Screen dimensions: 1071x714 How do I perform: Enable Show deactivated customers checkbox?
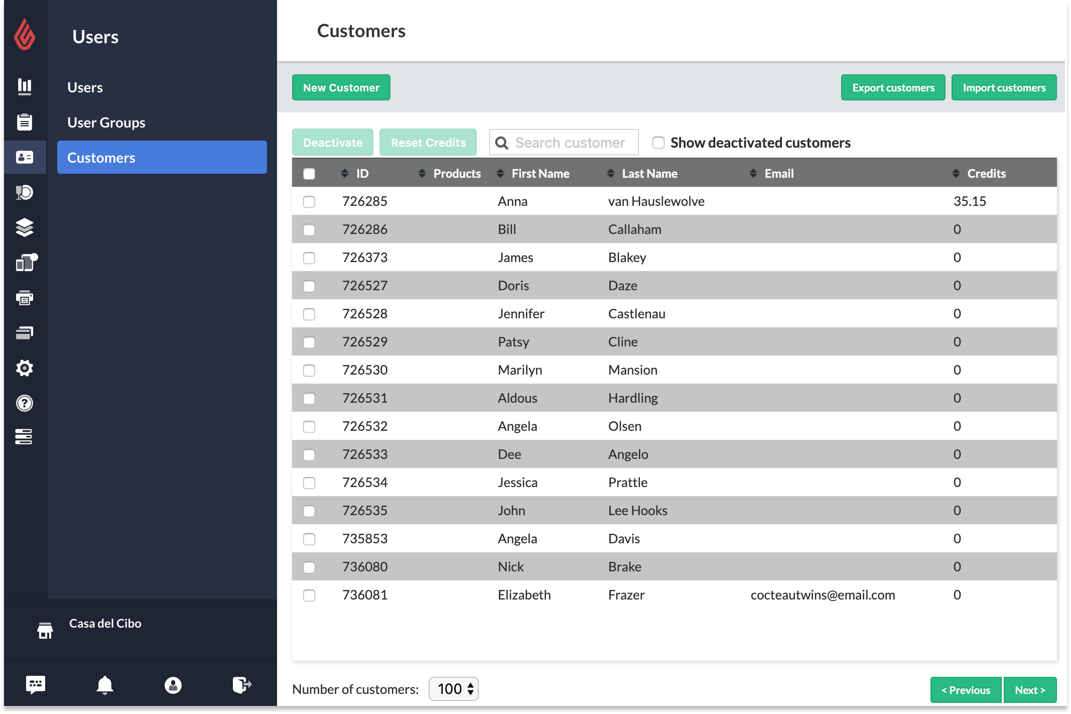(x=658, y=143)
